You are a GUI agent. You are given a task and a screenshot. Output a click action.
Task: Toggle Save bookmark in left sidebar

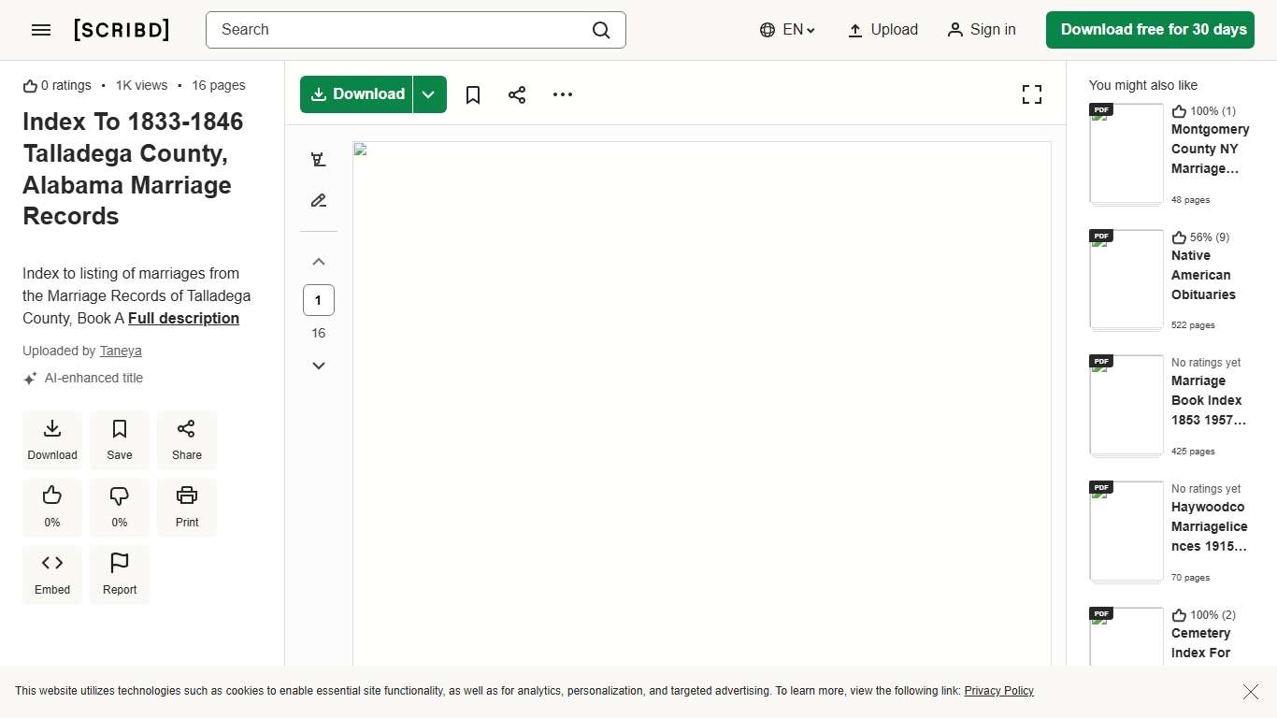[120, 439]
